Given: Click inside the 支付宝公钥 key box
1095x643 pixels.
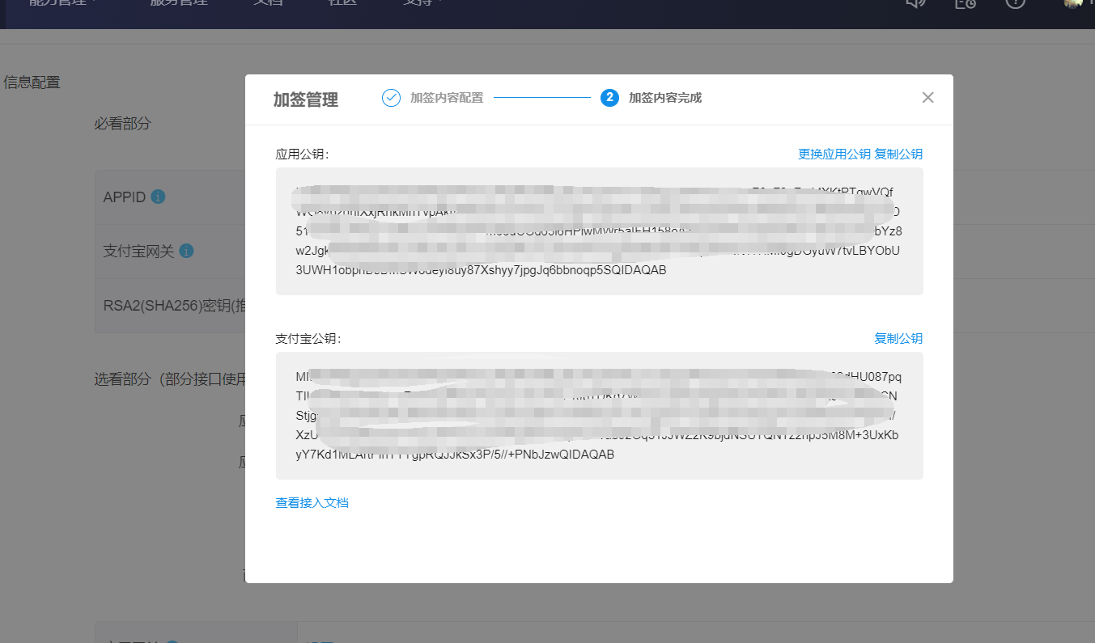Looking at the screenshot, I should pos(599,416).
